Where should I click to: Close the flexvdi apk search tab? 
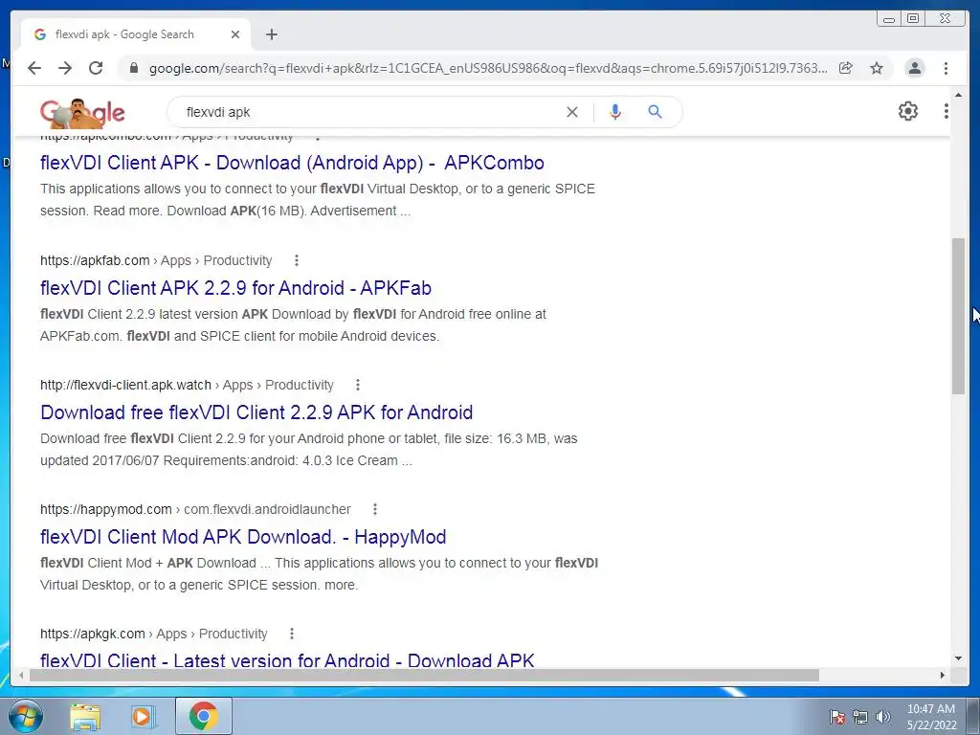click(x=235, y=34)
